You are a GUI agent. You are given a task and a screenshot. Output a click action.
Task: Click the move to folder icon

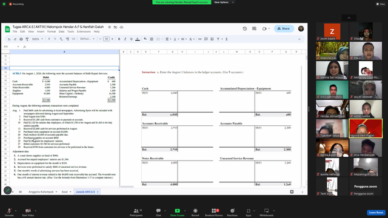pos(115,27)
